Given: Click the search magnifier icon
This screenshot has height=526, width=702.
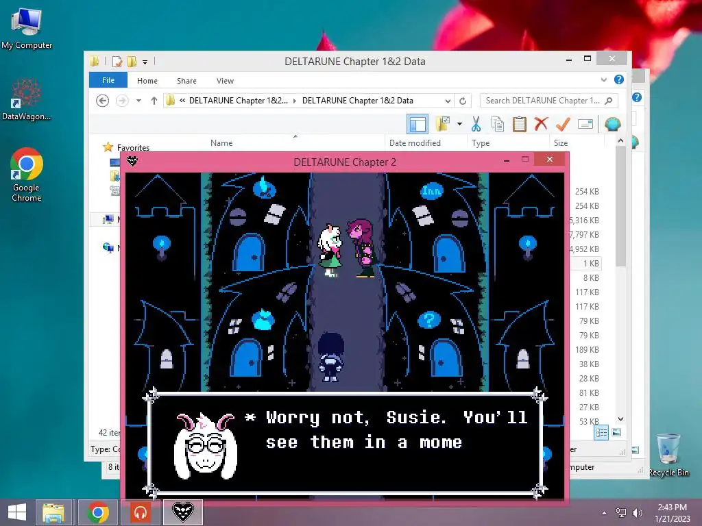Looking at the screenshot, I should pos(609,101).
